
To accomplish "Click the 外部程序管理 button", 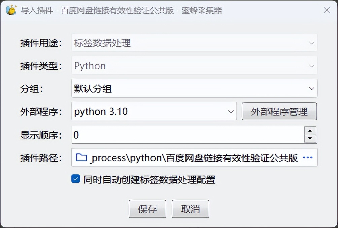I will [279, 111].
